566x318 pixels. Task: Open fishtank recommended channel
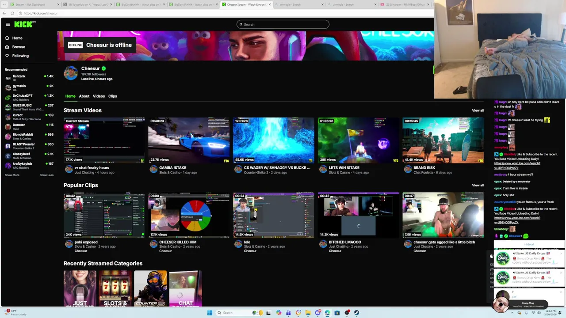click(29, 78)
